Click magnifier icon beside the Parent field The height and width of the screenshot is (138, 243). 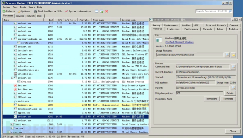233,88
